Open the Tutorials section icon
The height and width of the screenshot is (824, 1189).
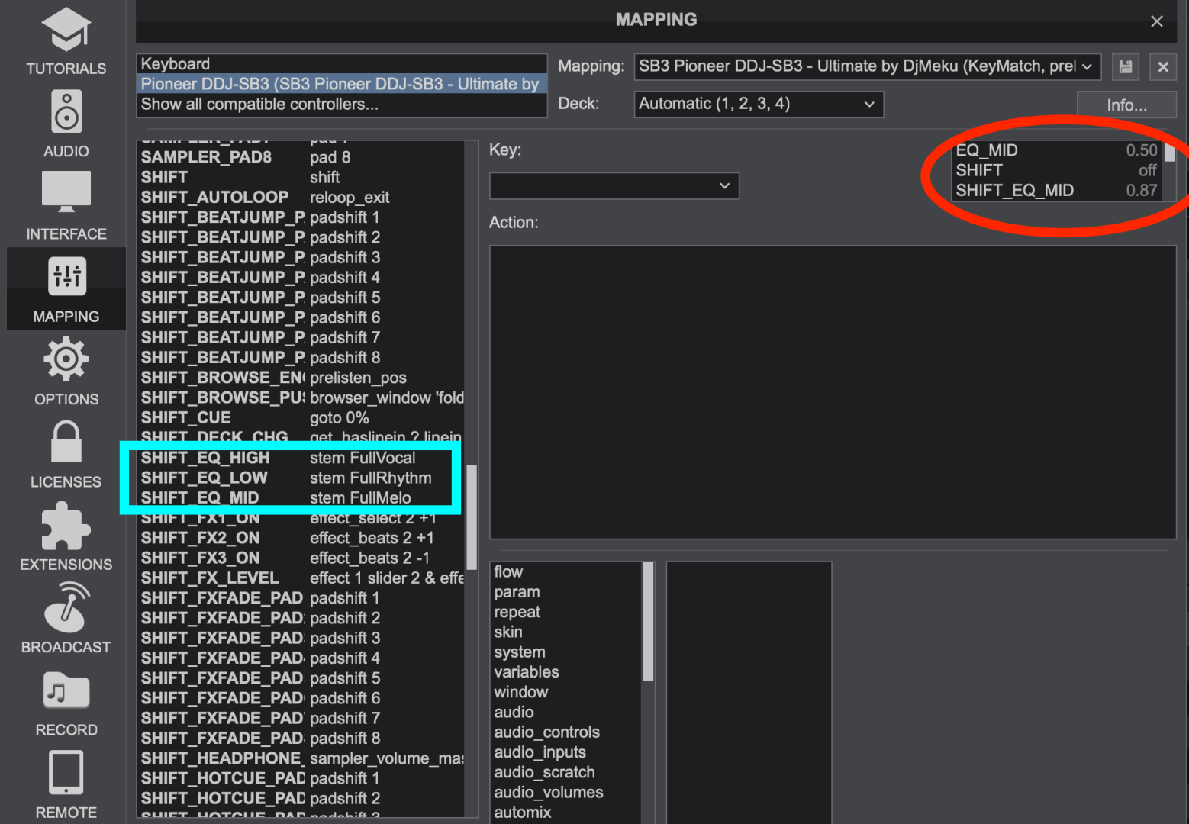pyautogui.click(x=66, y=31)
